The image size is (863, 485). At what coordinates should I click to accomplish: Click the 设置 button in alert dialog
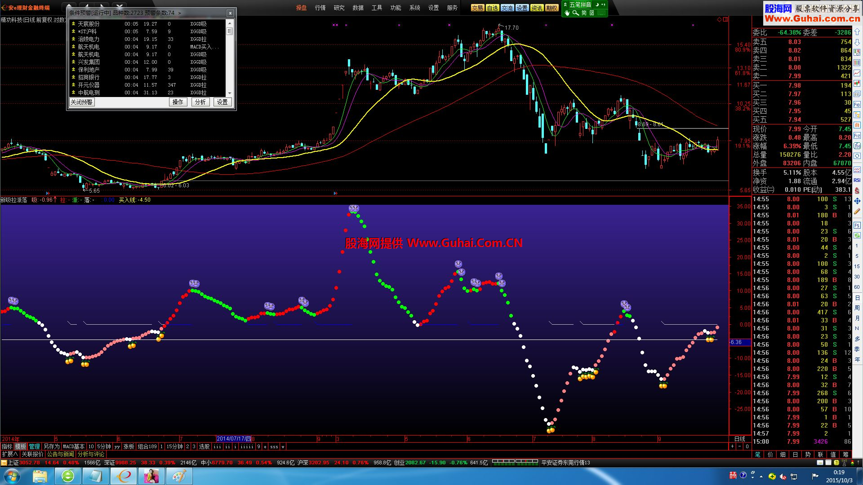(x=222, y=102)
